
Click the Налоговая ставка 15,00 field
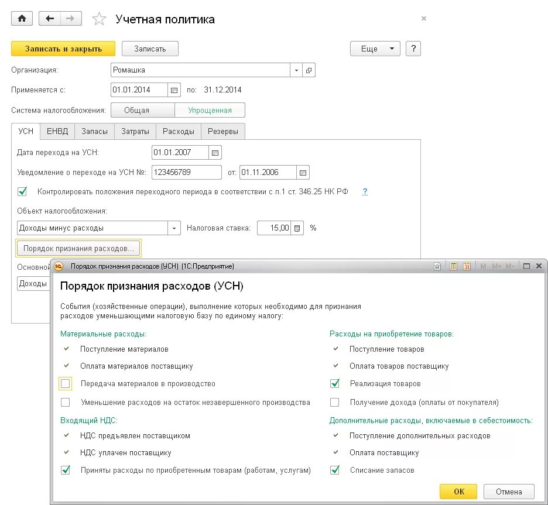point(274,228)
